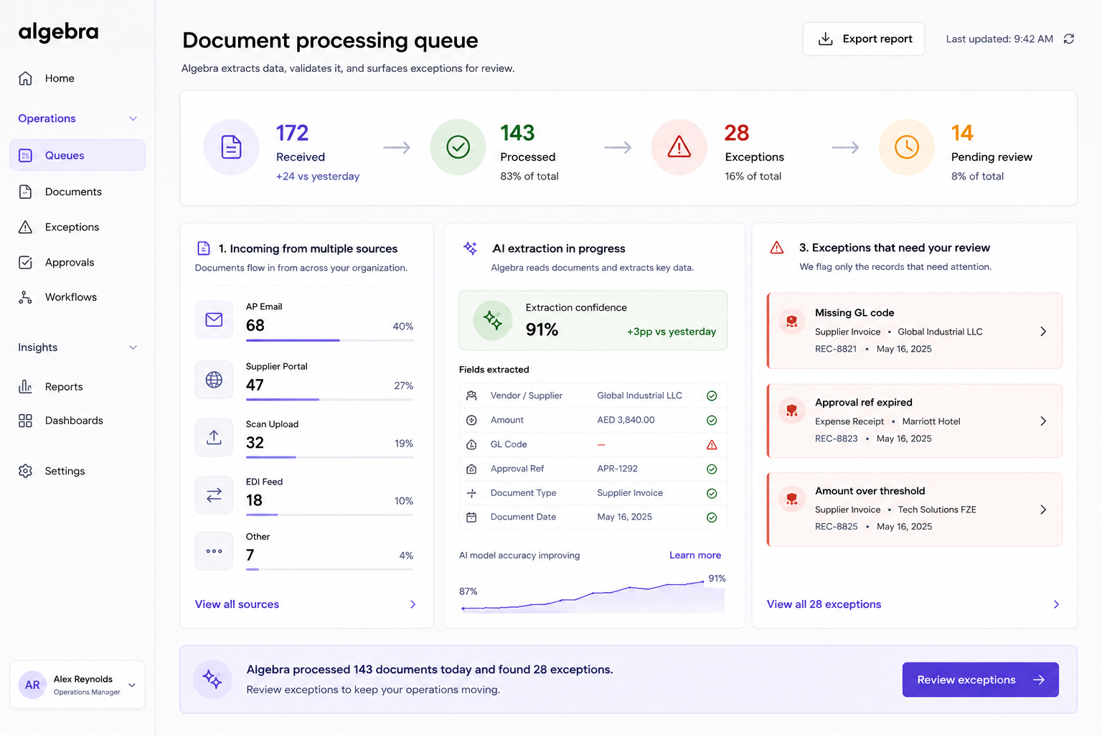This screenshot has width=1102, height=735.
Task: Click the sparkle icon in the bottom banner
Action: click(212, 679)
